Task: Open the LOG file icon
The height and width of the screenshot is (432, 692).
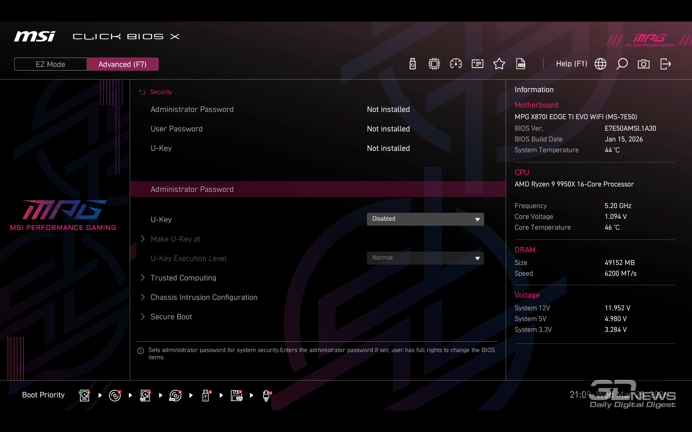Action: coord(521,64)
